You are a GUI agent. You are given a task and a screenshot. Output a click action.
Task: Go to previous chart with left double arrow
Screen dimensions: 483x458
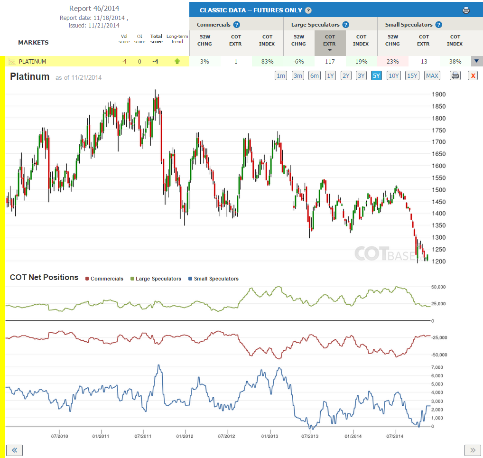(x=14, y=450)
